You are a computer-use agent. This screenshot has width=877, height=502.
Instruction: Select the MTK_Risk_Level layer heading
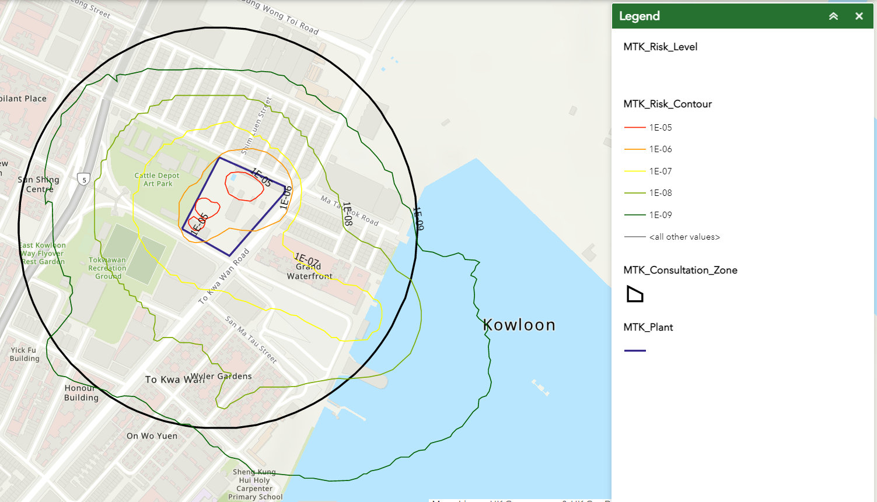(660, 47)
